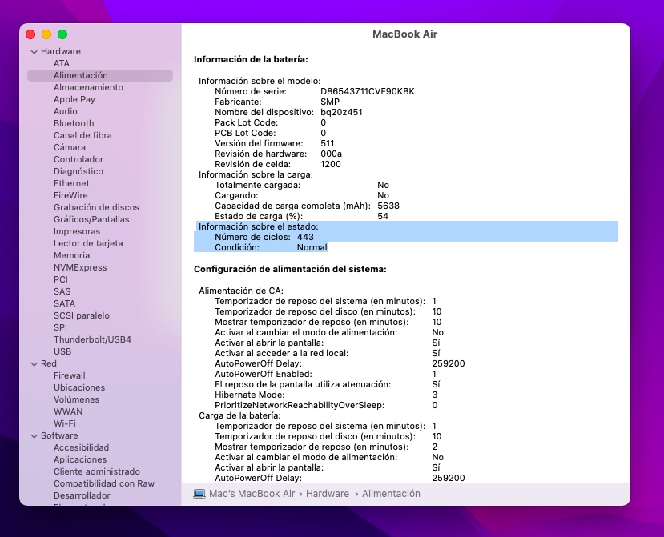Select Wi-Fi under Red section
Screen dimensions: 664x537
click(65, 423)
